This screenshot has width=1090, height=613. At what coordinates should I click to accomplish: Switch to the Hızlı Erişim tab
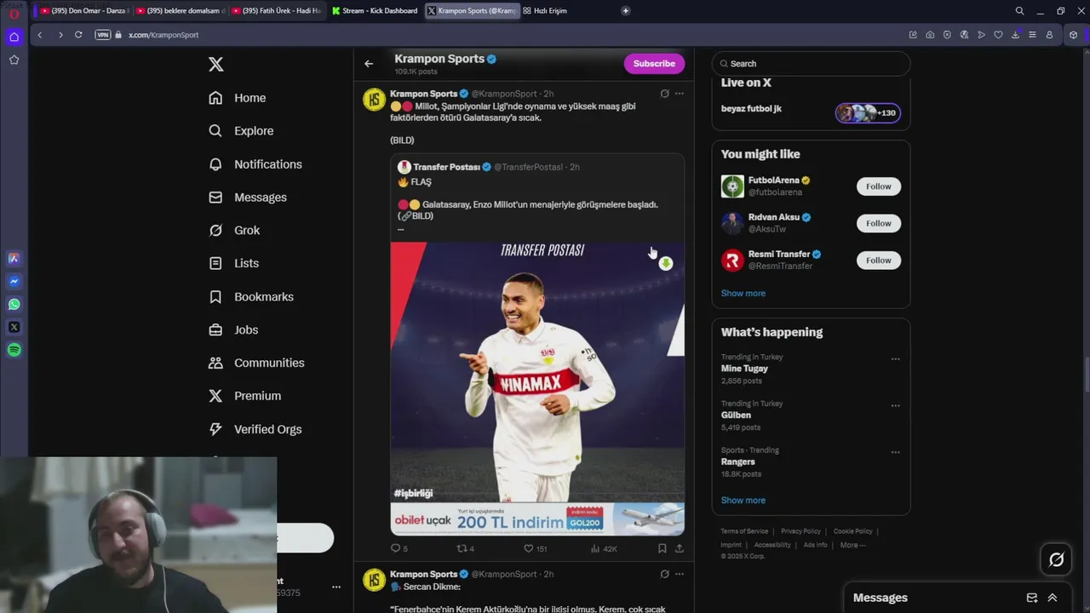[x=545, y=11]
